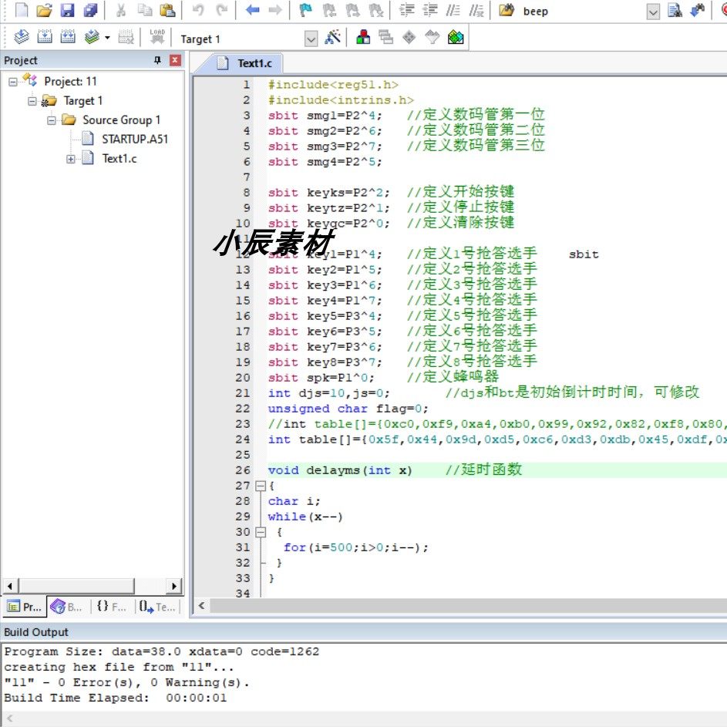Open the beep search history dropdown
Viewport: 727px width, 727px height.
(x=653, y=12)
